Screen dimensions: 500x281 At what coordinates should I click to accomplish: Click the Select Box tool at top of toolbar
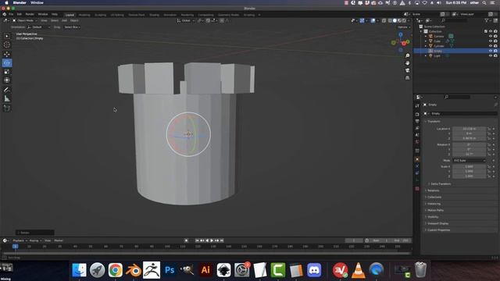point(7,36)
